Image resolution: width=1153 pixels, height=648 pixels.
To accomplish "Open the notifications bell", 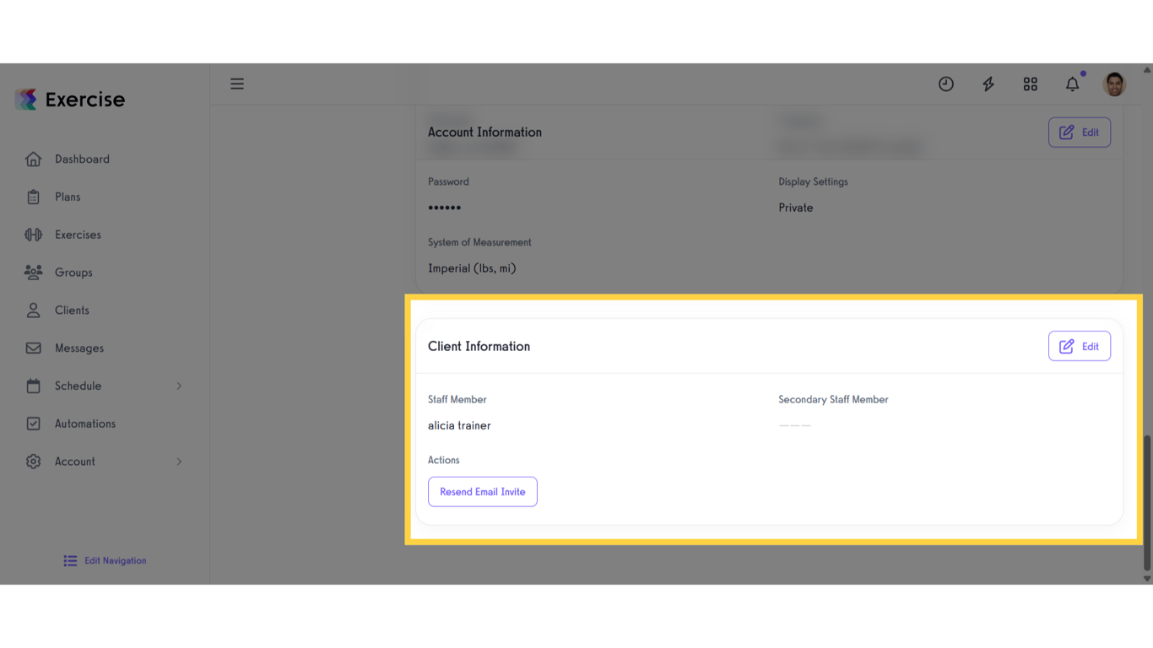I will coord(1072,84).
